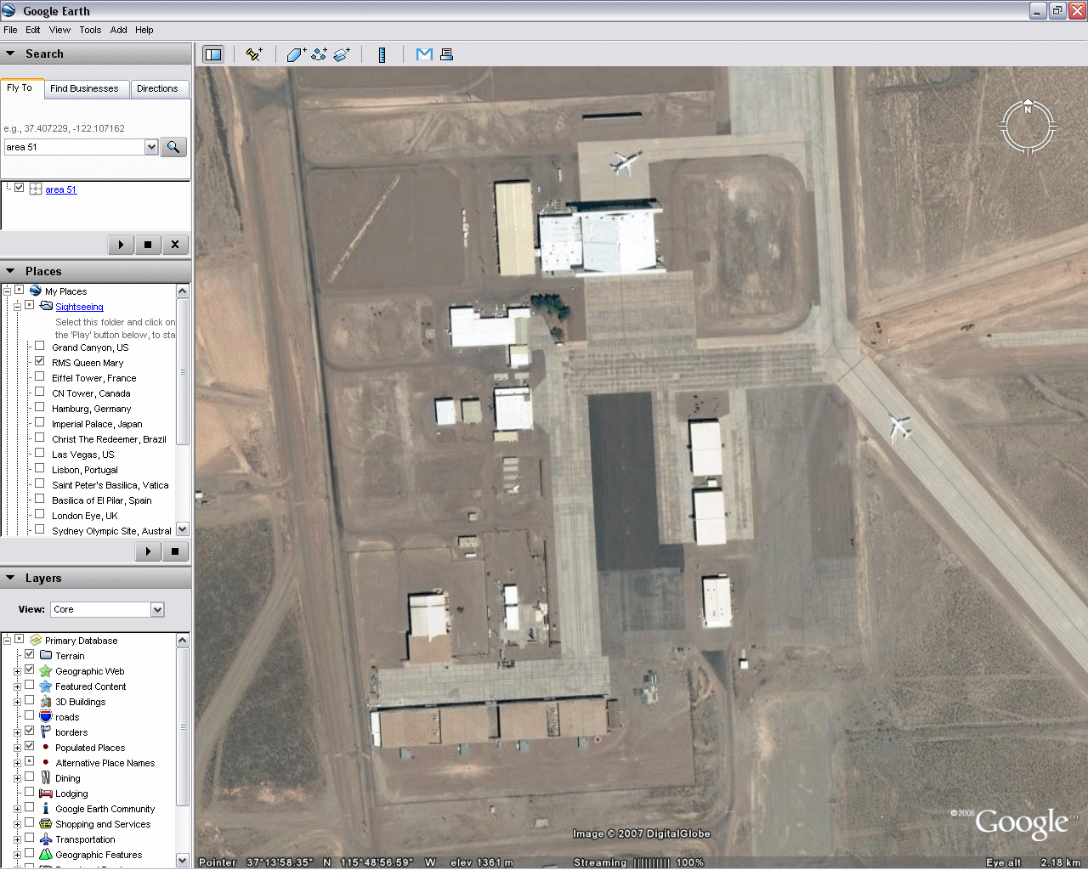
Task: Click the Featured Content star icon
Action: tap(46, 686)
